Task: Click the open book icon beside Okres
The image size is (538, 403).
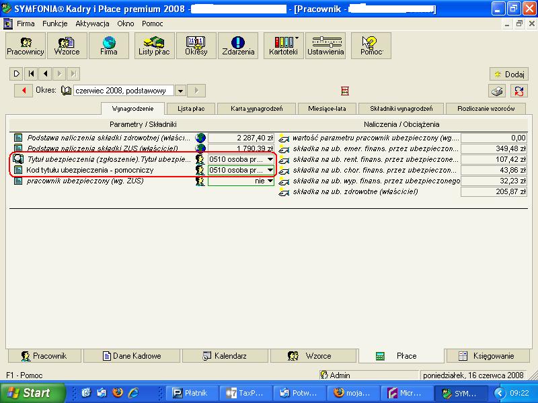Action: pyautogui.click(x=65, y=91)
